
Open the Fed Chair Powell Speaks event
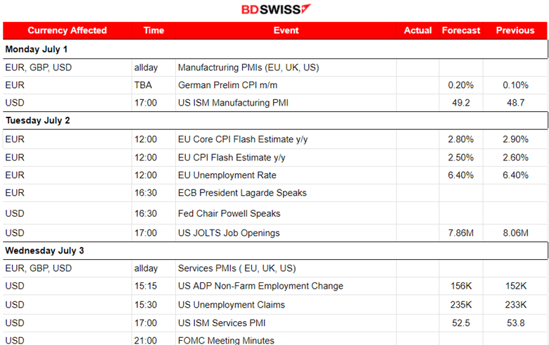(229, 213)
